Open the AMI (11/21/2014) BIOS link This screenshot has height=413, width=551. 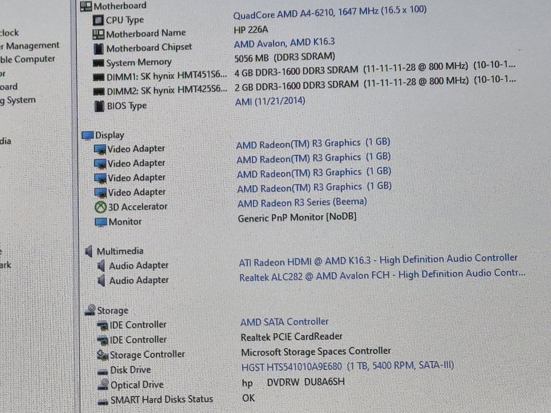pos(270,101)
